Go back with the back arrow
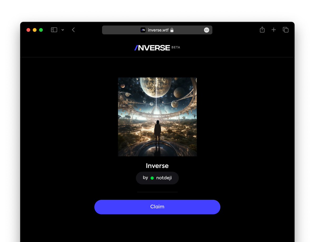 click(x=73, y=30)
